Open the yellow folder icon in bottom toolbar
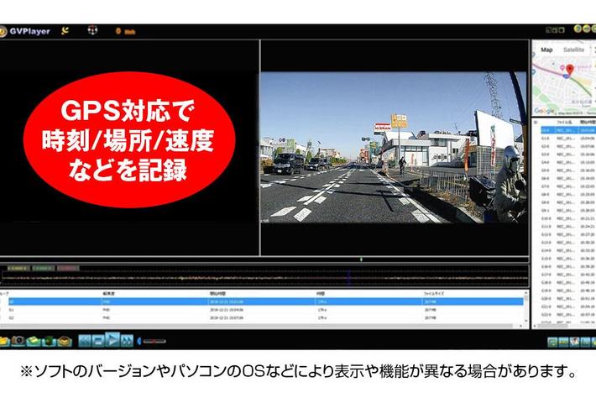 coord(4,341)
